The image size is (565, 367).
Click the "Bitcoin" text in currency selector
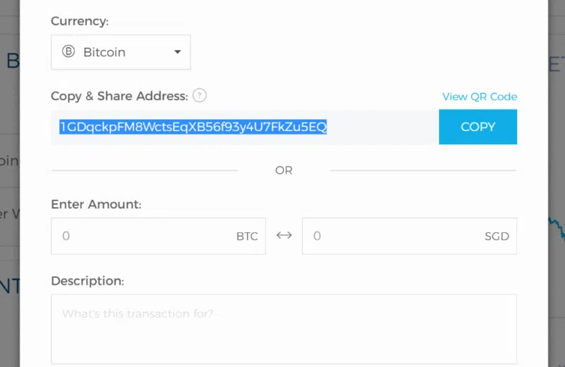click(x=104, y=52)
